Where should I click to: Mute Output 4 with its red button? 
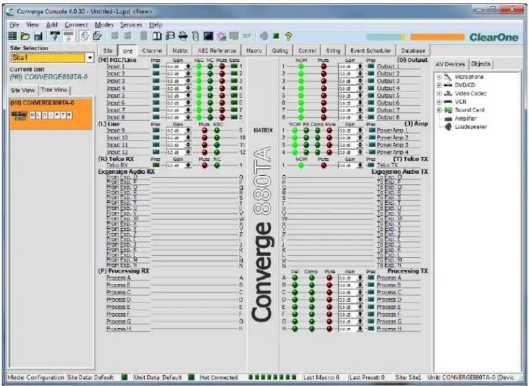pyautogui.click(x=323, y=88)
